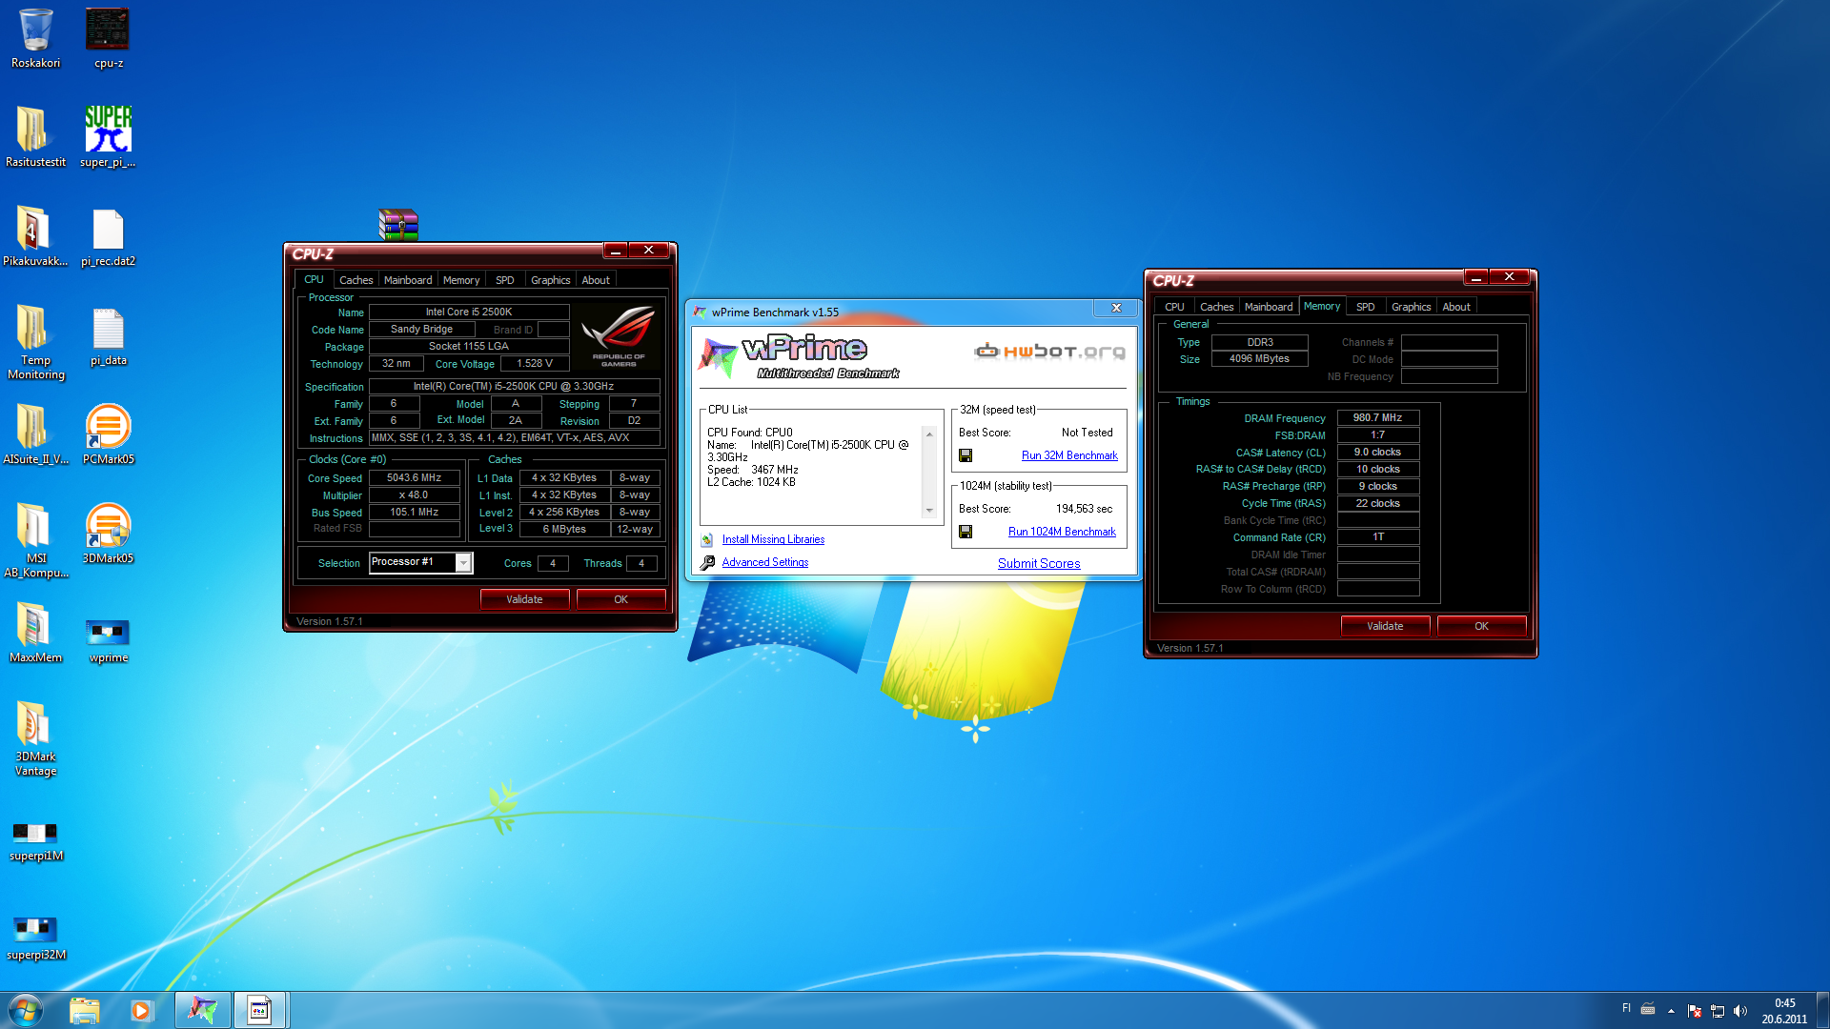Select CPU-Z taskbar button

click(x=259, y=1010)
